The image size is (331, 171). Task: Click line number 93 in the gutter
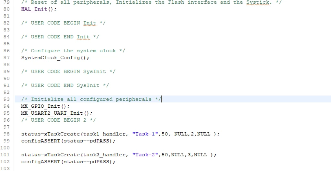click(x=7, y=99)
